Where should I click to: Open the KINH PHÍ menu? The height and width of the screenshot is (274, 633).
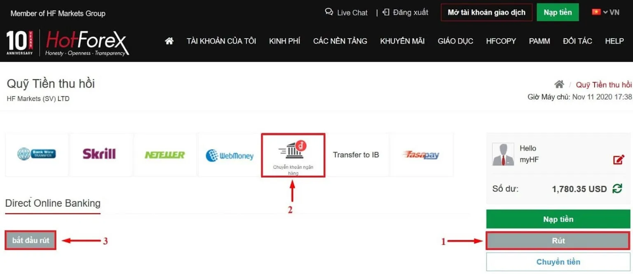(x=284, y=41)
